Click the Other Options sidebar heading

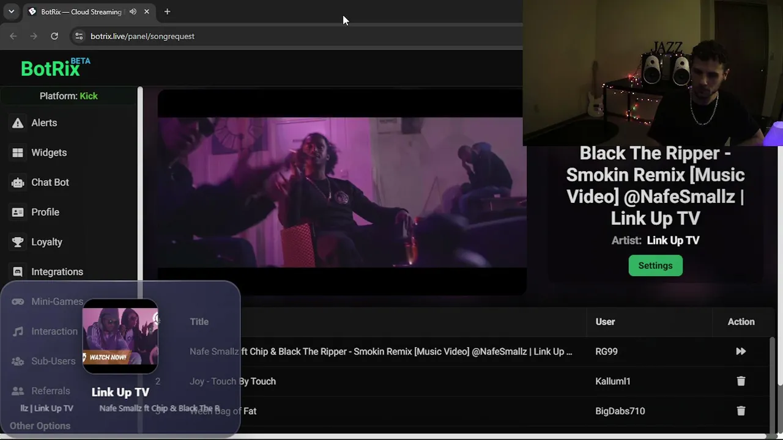pyautogui.click(x=40, y=426)
